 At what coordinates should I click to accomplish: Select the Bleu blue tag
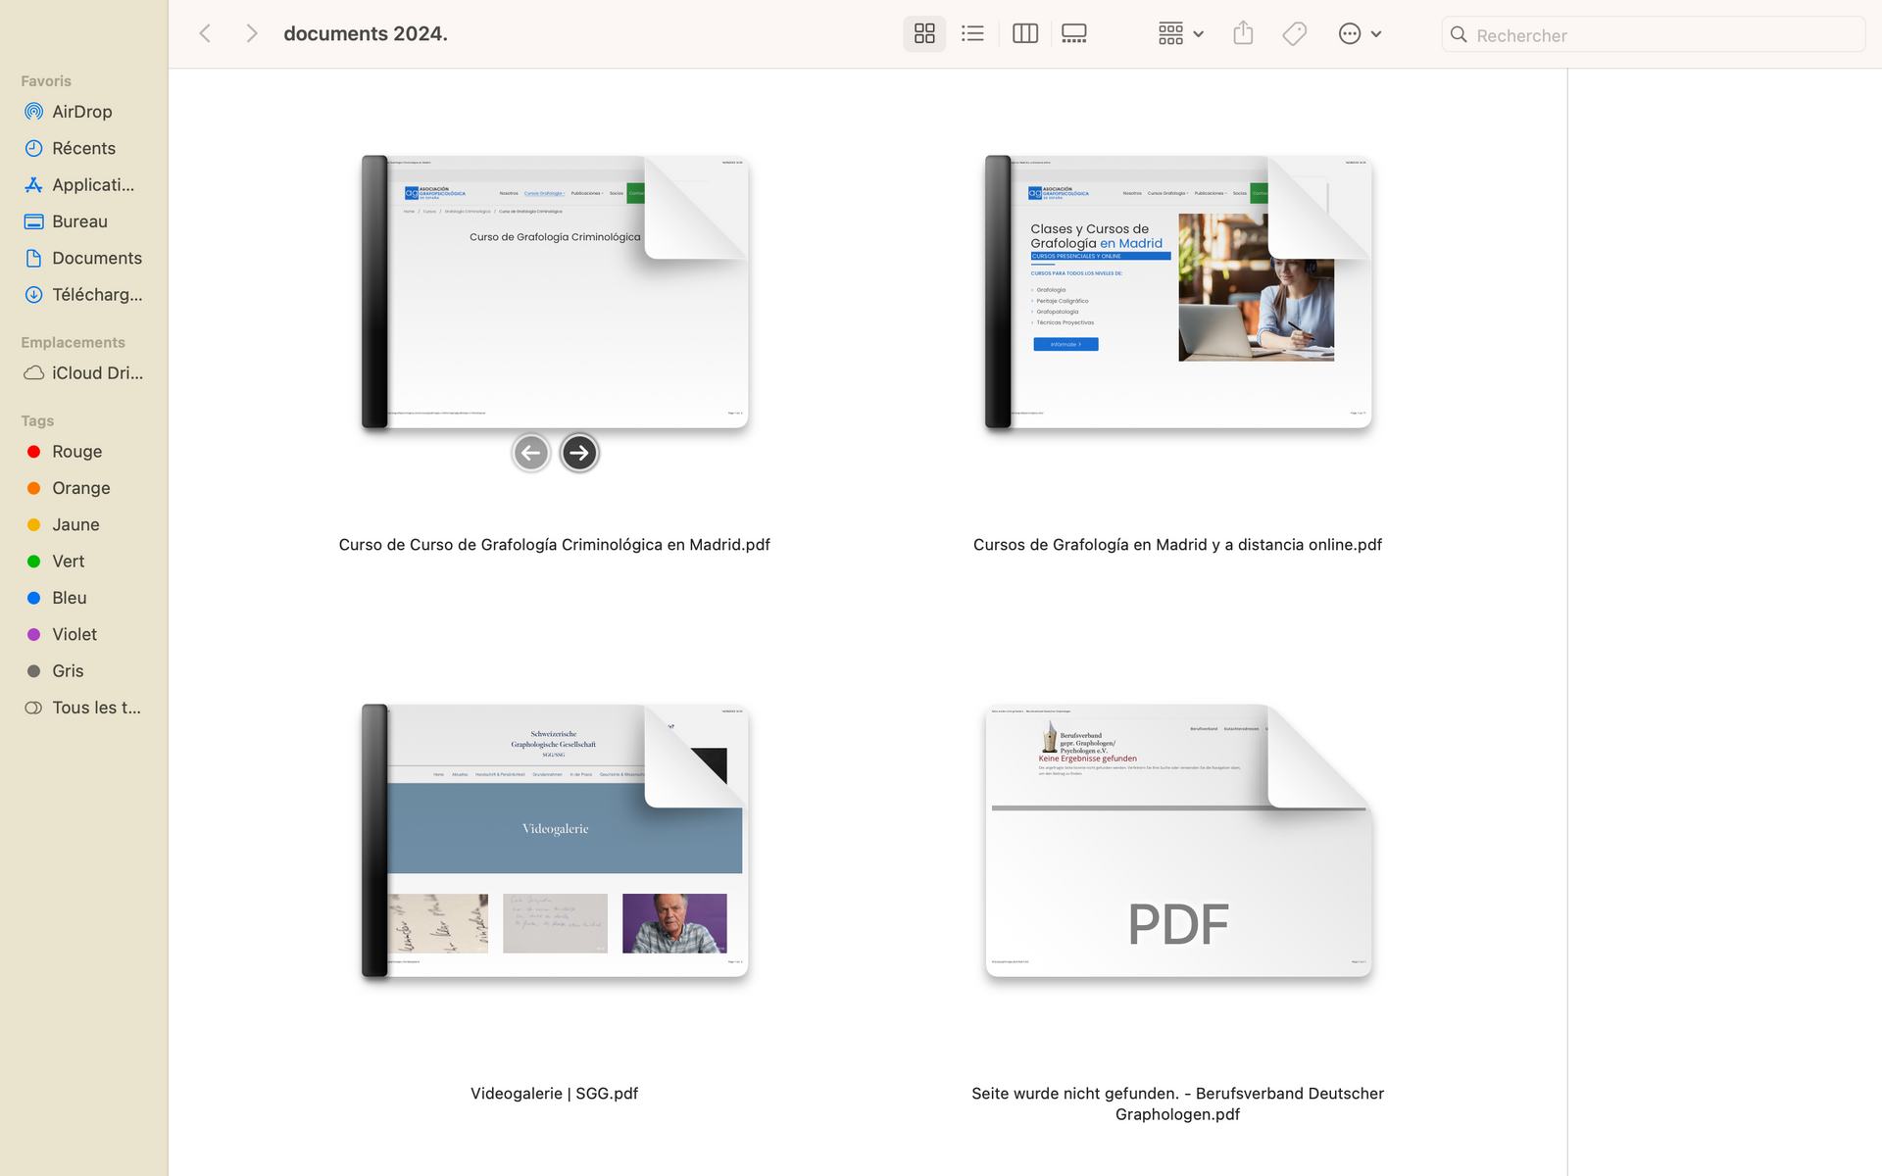(x=69, y=598)
